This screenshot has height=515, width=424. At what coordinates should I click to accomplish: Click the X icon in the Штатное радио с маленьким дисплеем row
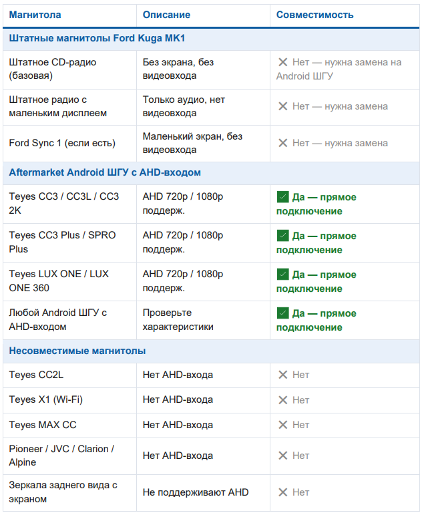click(x=282, y=106)
